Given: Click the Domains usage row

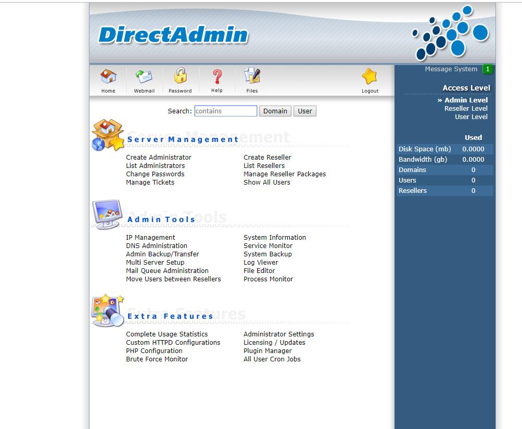Looking at the screenshot, I should 445,170.
